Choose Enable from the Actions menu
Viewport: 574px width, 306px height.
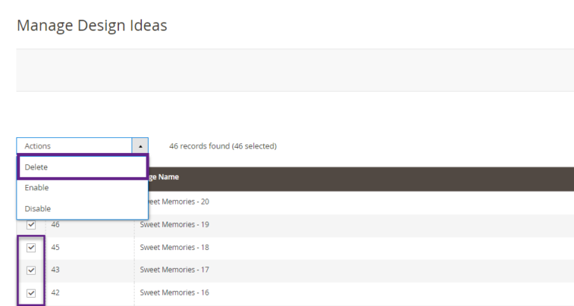point(82,188)
